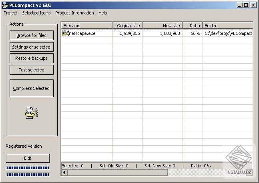Click the netscape.exe file icon
Viewport: 259px width, 183px height.
[x=65, y=33]
